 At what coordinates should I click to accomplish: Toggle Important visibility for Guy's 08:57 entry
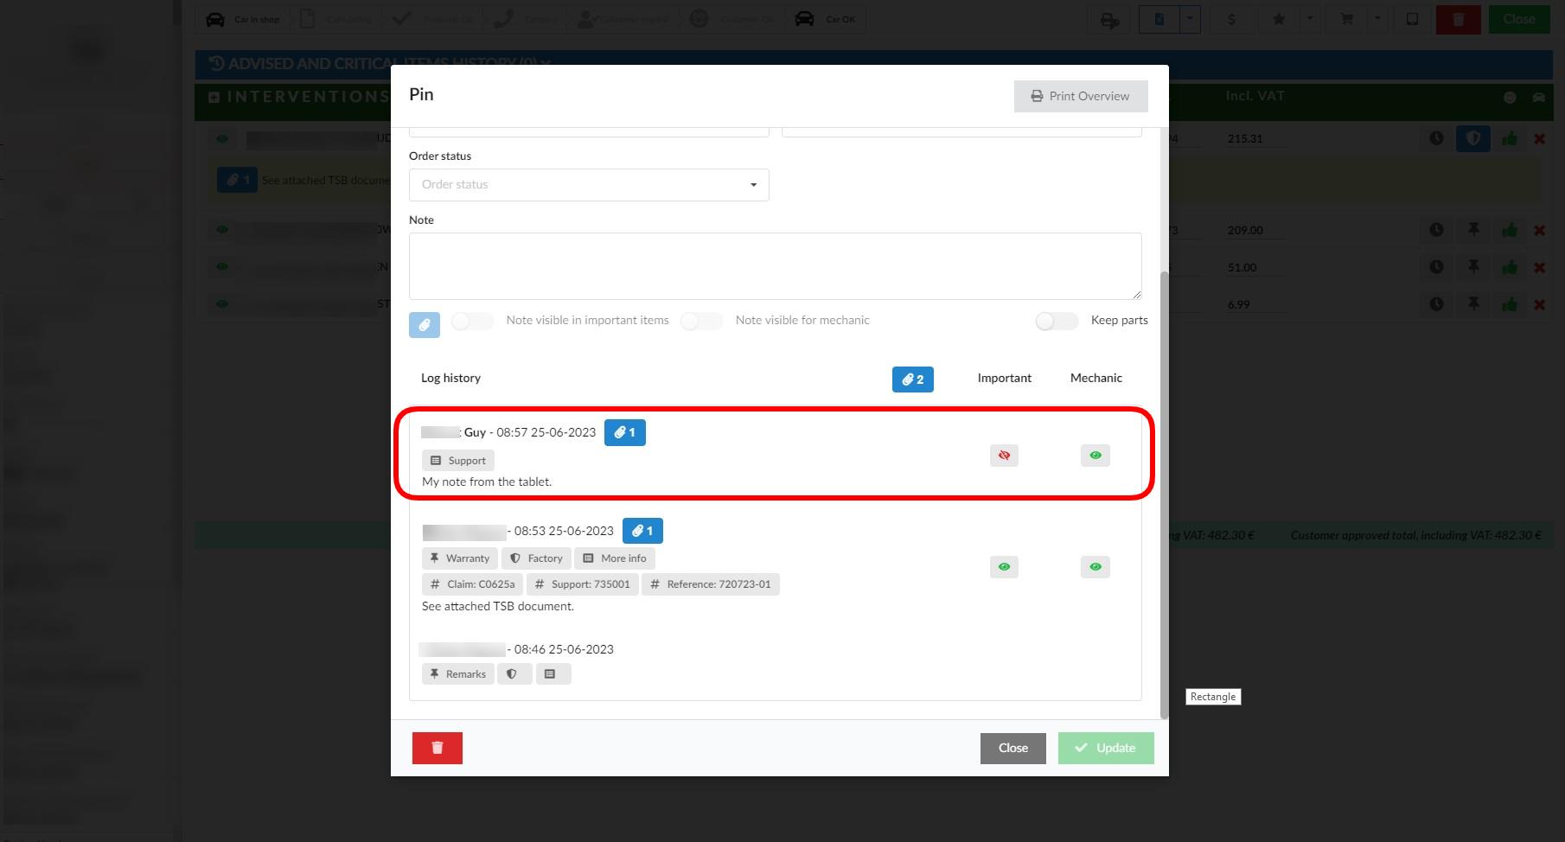(x=1004, y=456)
